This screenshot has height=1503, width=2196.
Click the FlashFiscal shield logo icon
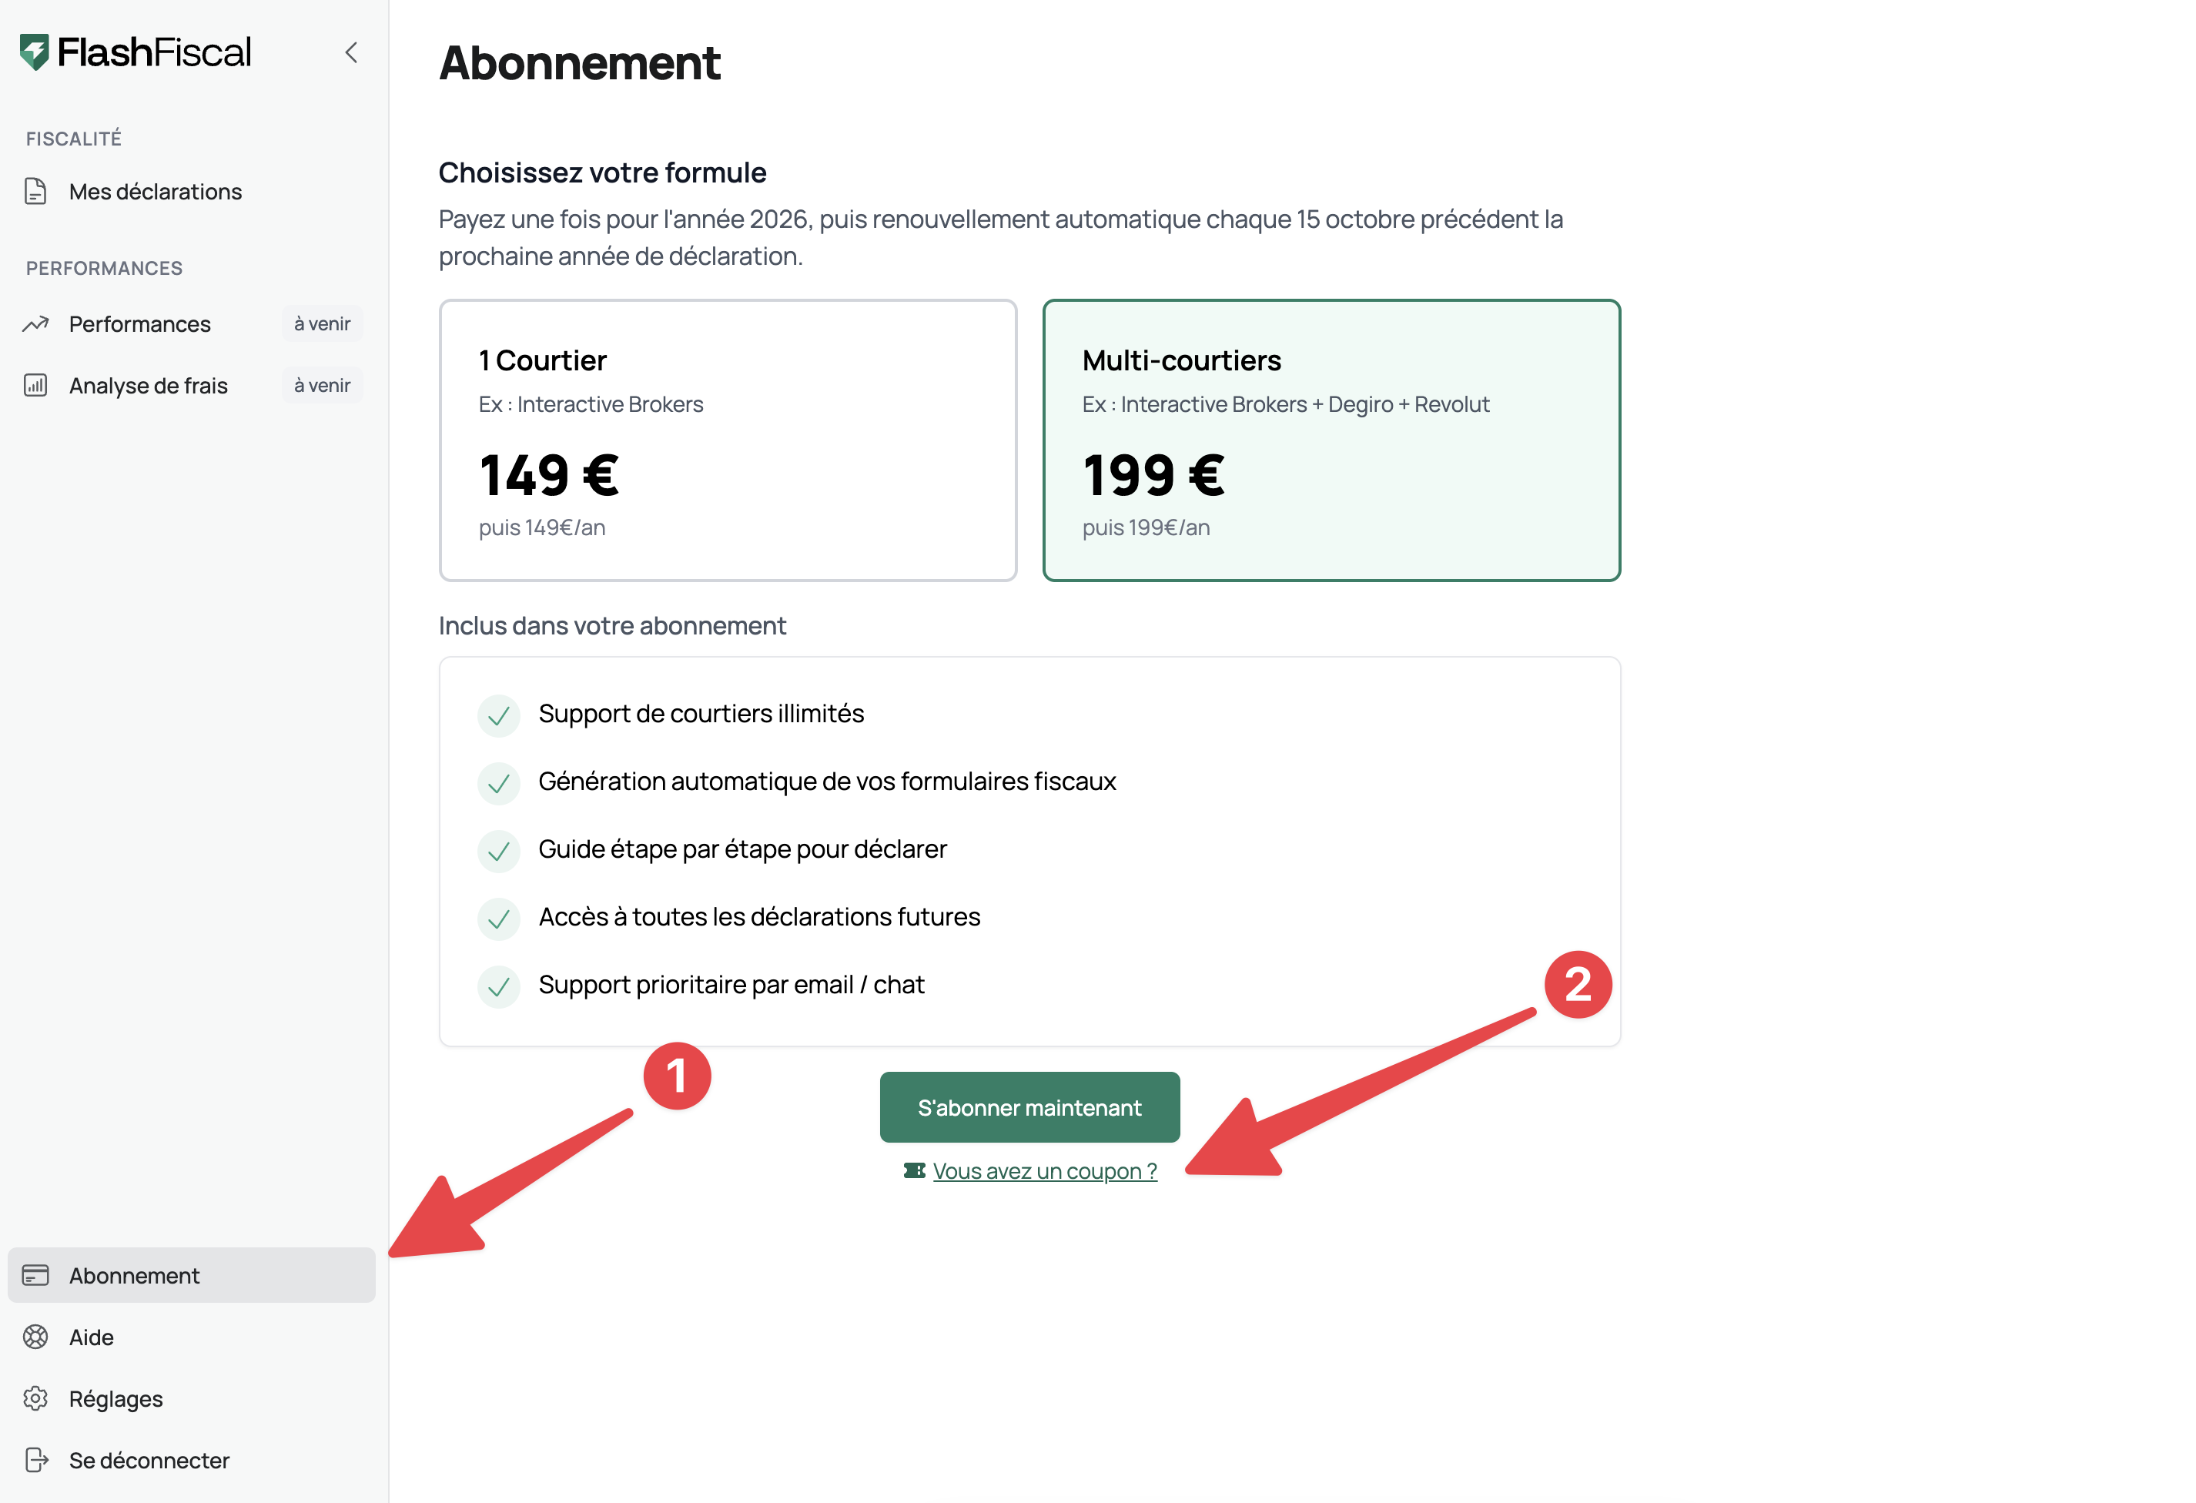click(34, 52)
